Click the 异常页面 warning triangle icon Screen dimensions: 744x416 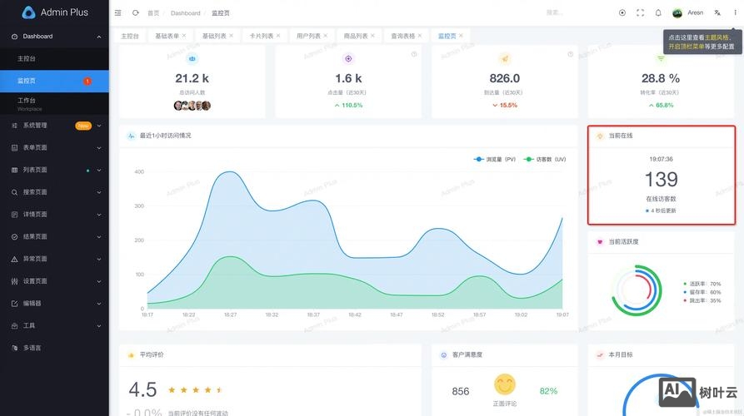pos(14,260)
